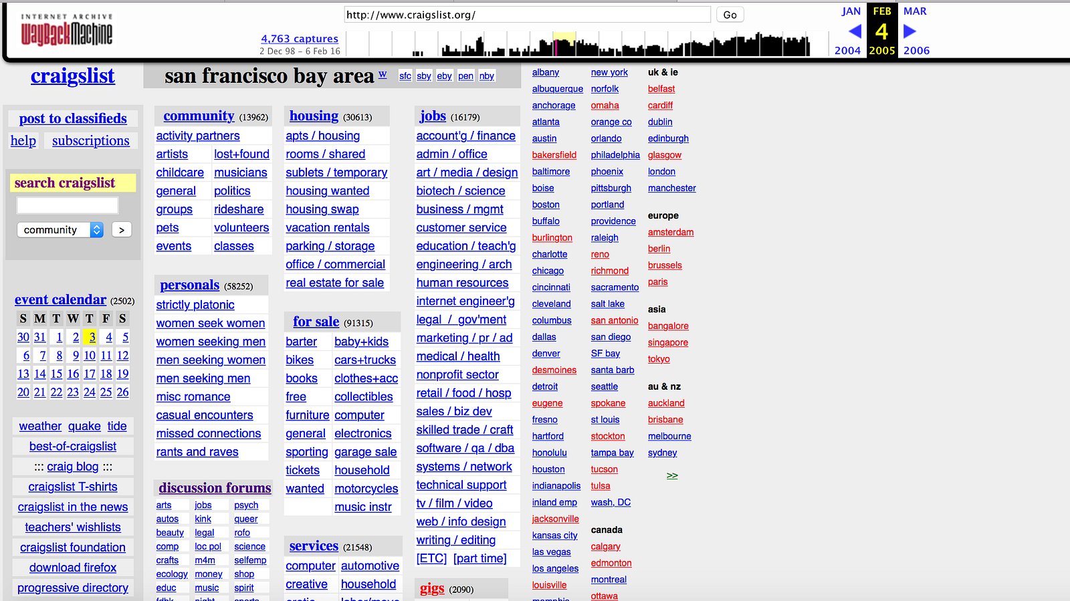This screenshot has height=601, width=1070.
Task: Open the jobs section heading
Action: click(433, 116)
